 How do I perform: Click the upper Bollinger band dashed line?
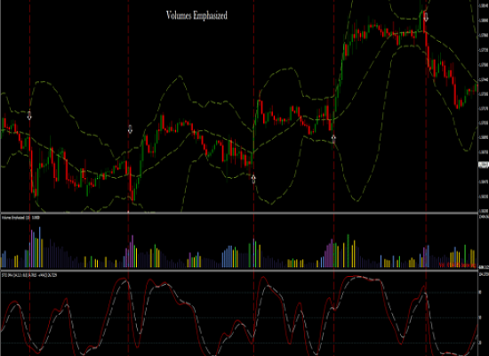44,82
